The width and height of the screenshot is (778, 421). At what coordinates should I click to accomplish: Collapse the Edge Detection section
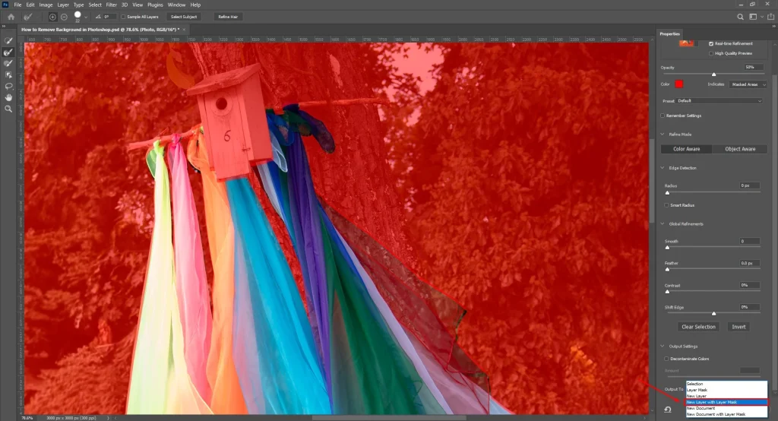[x=662, y=168]
